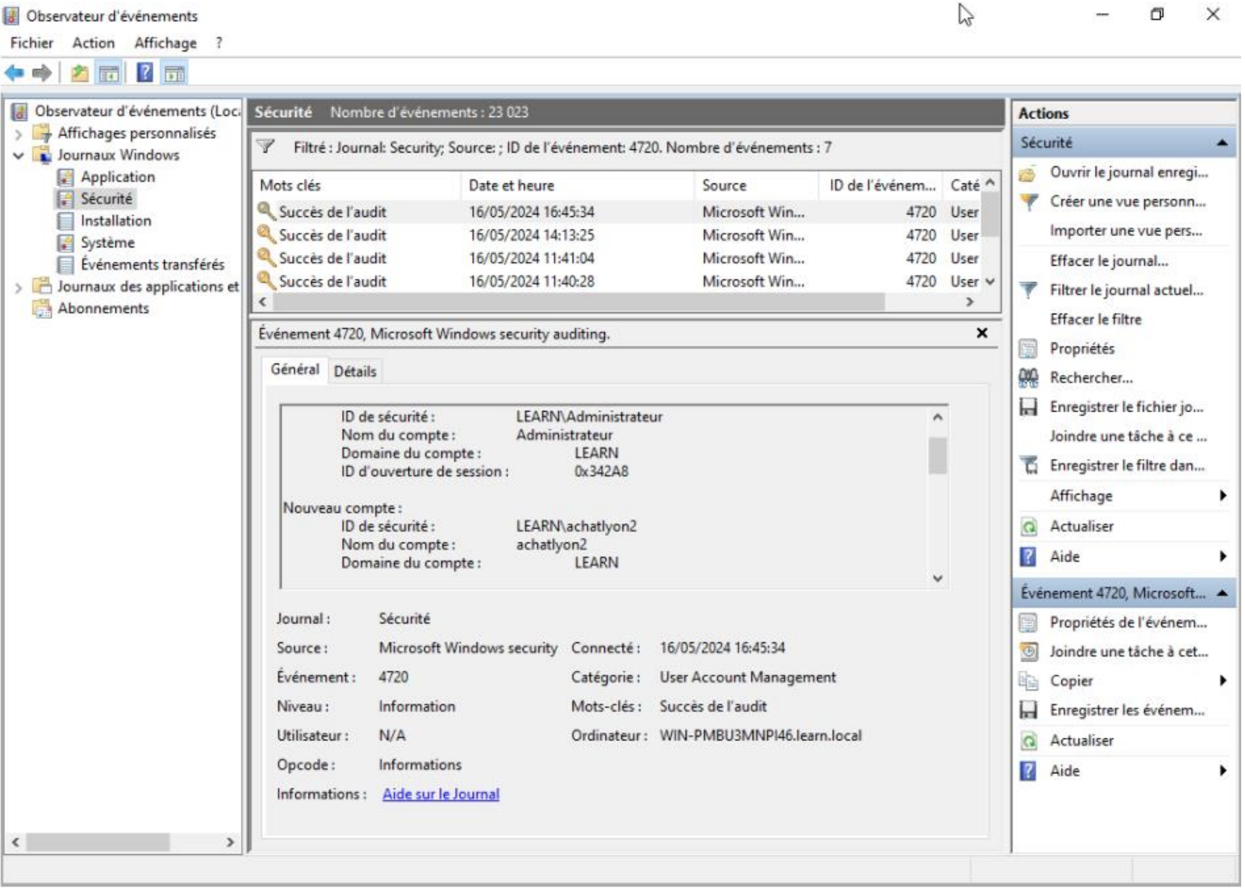The height and width of the screenshot is (888, 1245).
Task: Click the event list horizontal scrollbar
Action: click(579, 302)
